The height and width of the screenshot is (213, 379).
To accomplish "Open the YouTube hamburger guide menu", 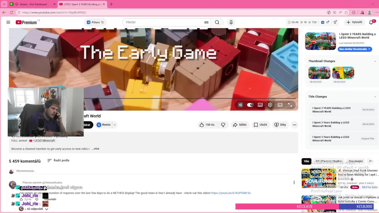I will [x=8, y=22].
